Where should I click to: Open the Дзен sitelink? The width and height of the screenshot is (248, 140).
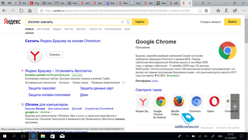[84, 95]
